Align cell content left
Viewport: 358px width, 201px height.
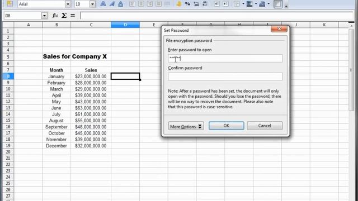(x=132, y=4)
